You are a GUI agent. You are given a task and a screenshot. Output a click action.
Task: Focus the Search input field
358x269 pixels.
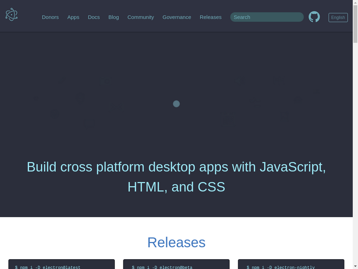tap(267, 17)
